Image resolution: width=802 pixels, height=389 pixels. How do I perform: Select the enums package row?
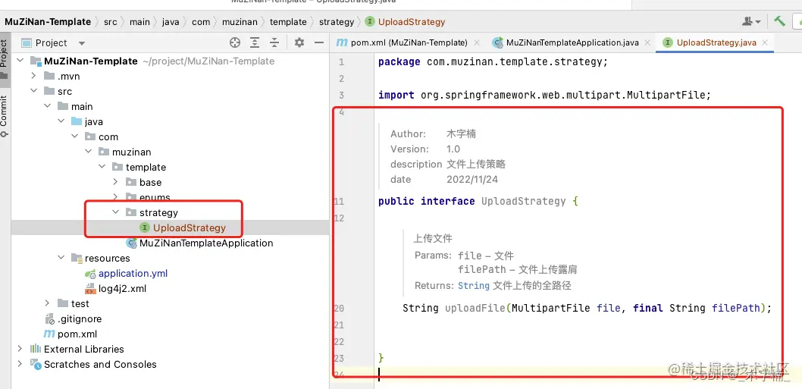coord(171,198)
